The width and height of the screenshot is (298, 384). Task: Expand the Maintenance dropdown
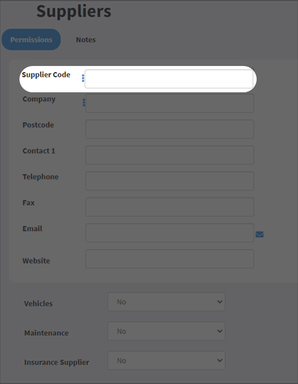[x=166, y=331]
